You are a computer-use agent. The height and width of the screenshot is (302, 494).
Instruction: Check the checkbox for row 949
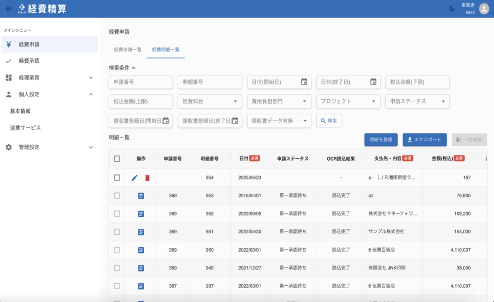(117, 267)
